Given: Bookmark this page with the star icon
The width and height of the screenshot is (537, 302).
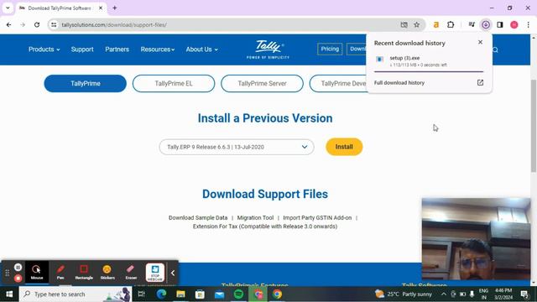Looking at the screenshot, I should point(416,24).
